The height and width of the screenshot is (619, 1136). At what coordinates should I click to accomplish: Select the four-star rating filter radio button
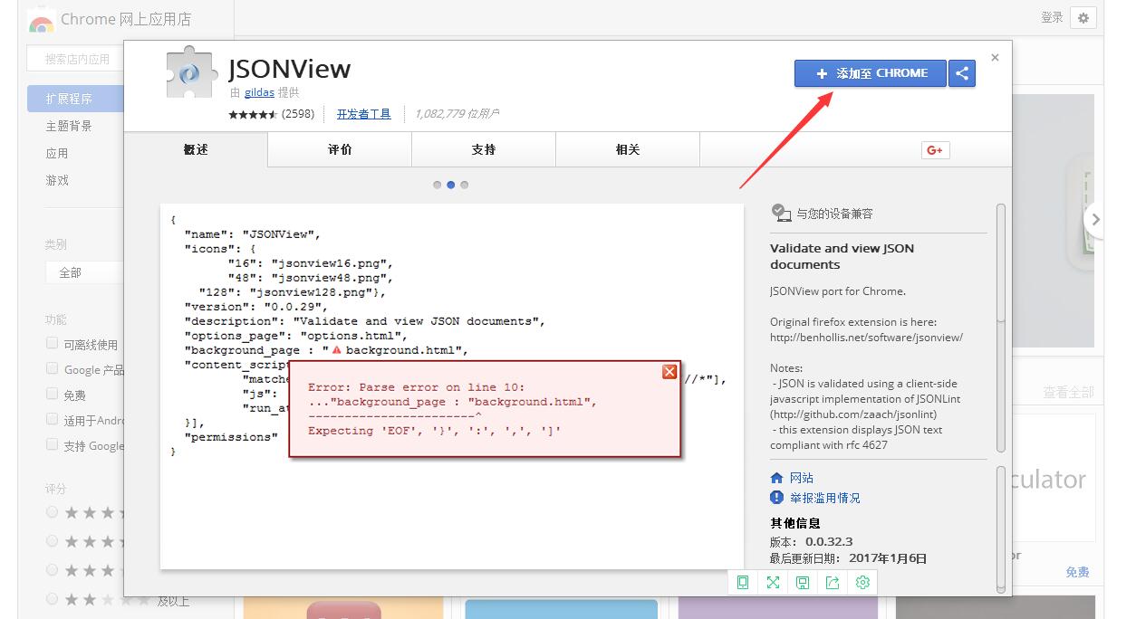(x=53, y=541)
